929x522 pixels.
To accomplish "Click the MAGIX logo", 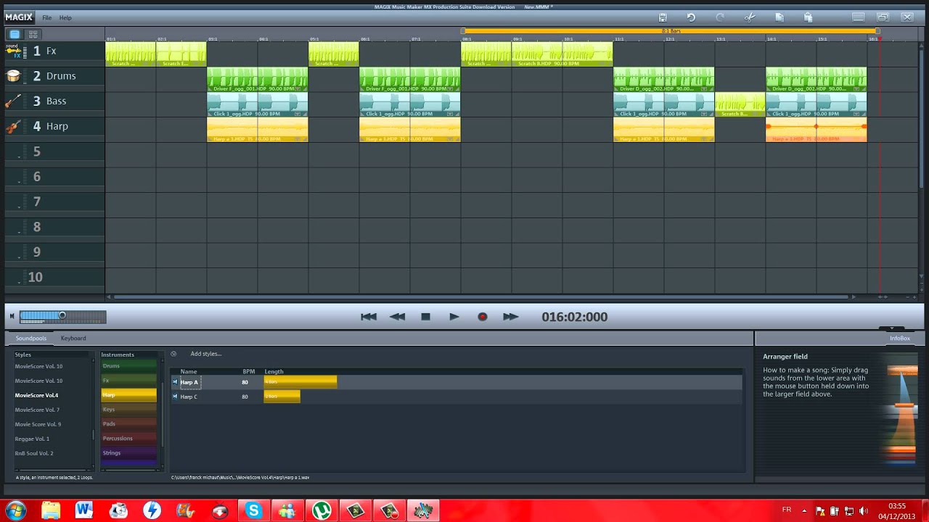I will pyautogui.click(x=19, y=17).
